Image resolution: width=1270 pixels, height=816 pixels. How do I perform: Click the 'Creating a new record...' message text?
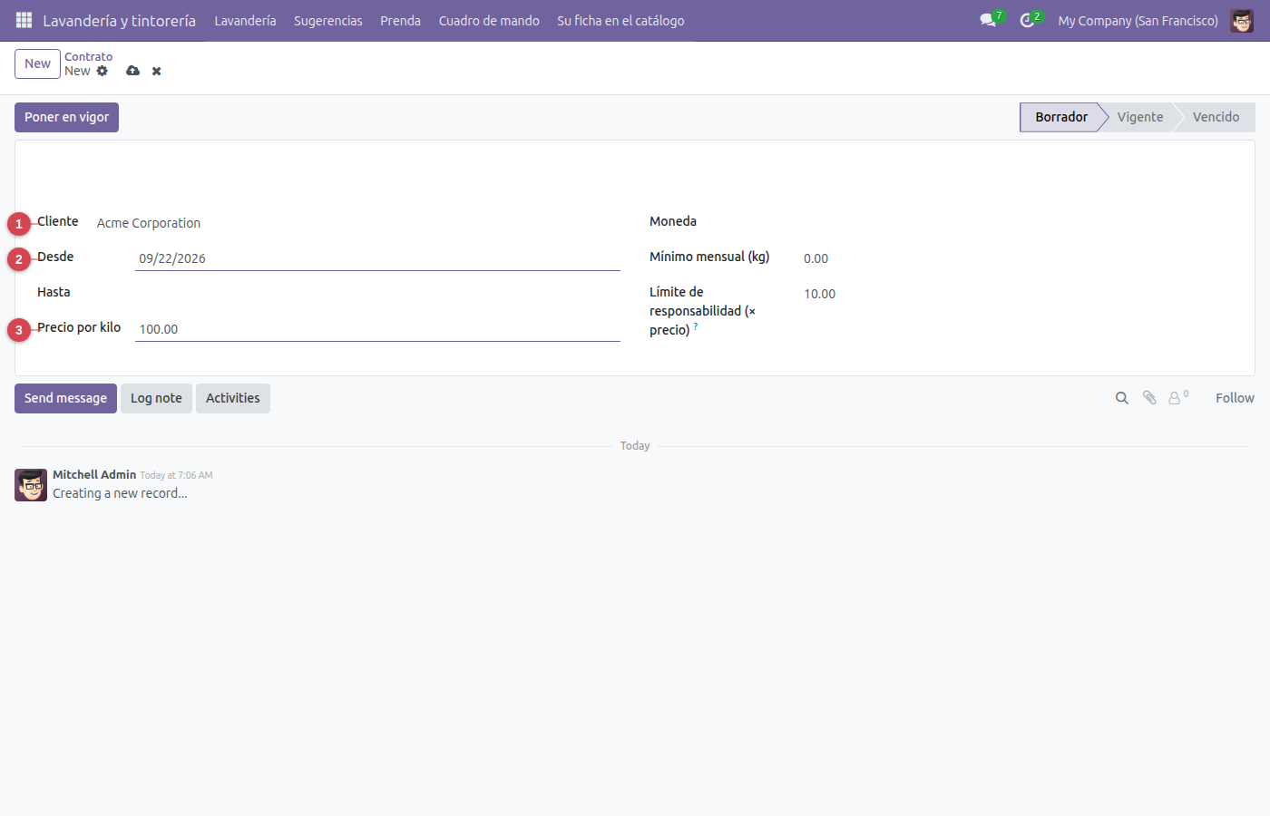point(120,493)
